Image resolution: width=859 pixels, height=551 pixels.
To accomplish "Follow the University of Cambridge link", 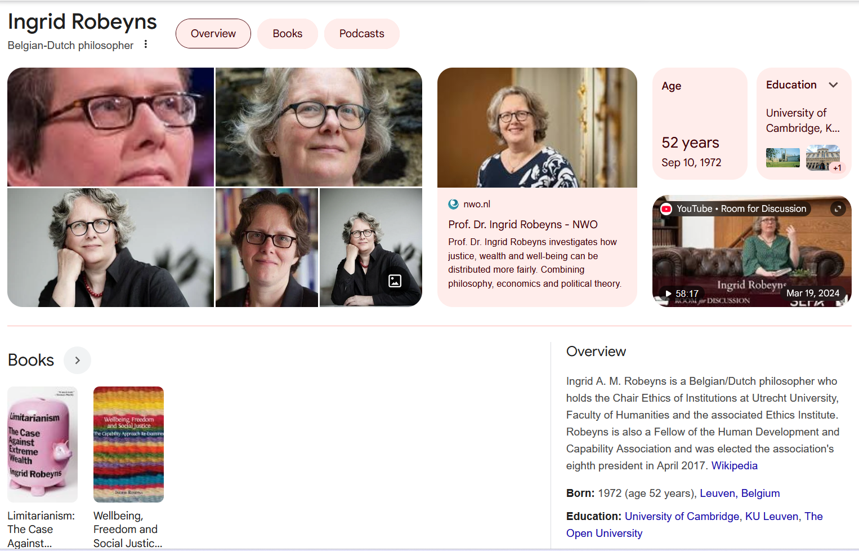I will [682, 516].
